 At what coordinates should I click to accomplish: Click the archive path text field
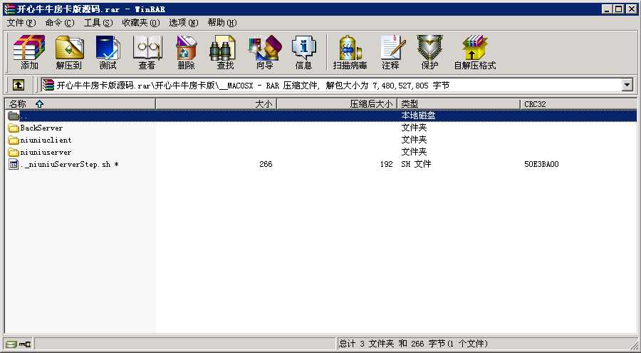tap(331, 85)
